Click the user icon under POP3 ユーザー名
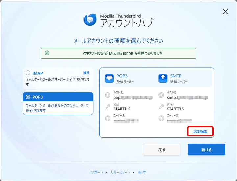The width and height of the screenshot is (237, 181). [108, 118]
